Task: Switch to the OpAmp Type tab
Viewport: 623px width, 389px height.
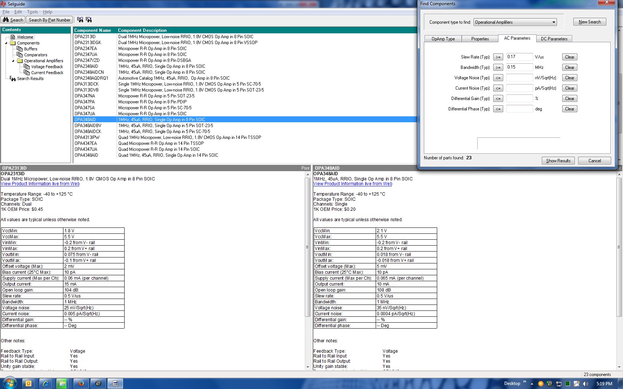Action: click(x=443, y=39)
